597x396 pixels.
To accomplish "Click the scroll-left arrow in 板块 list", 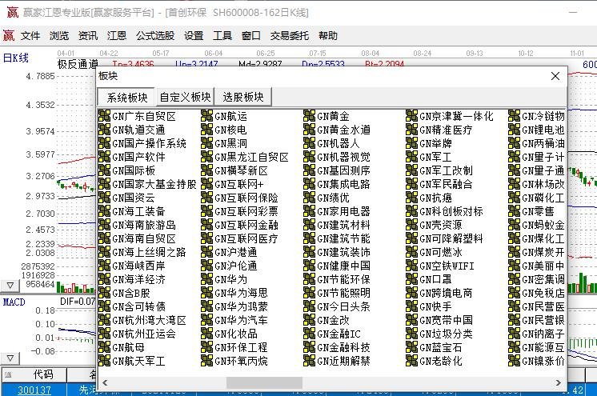I will click(x=105, y=382).
